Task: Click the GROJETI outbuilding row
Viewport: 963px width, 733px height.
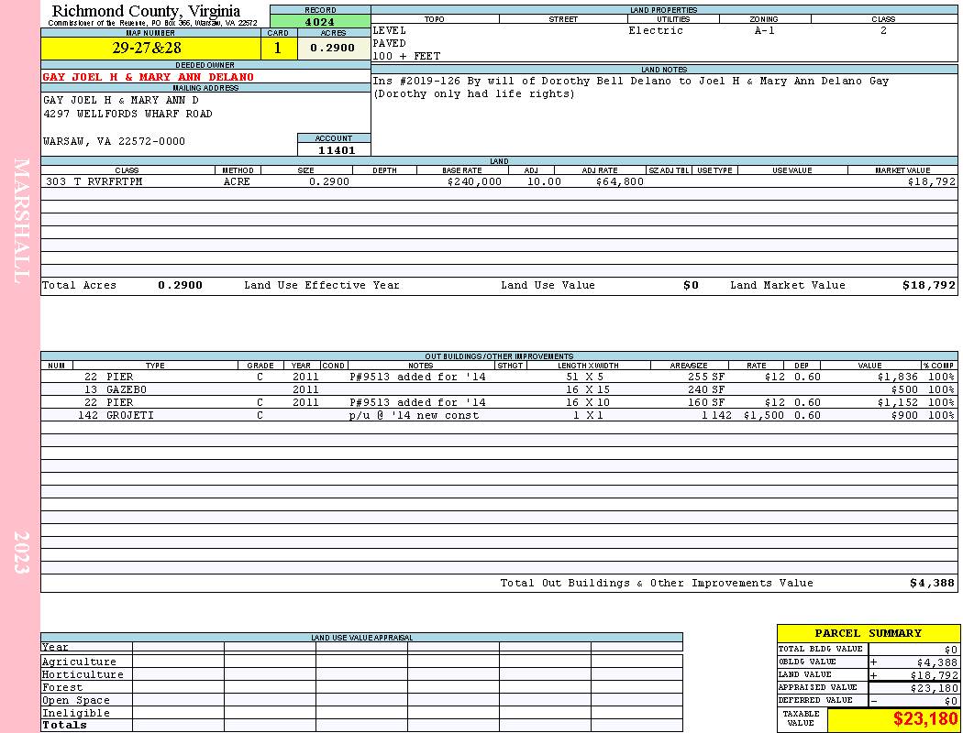Action: click(x=499, y=415)
